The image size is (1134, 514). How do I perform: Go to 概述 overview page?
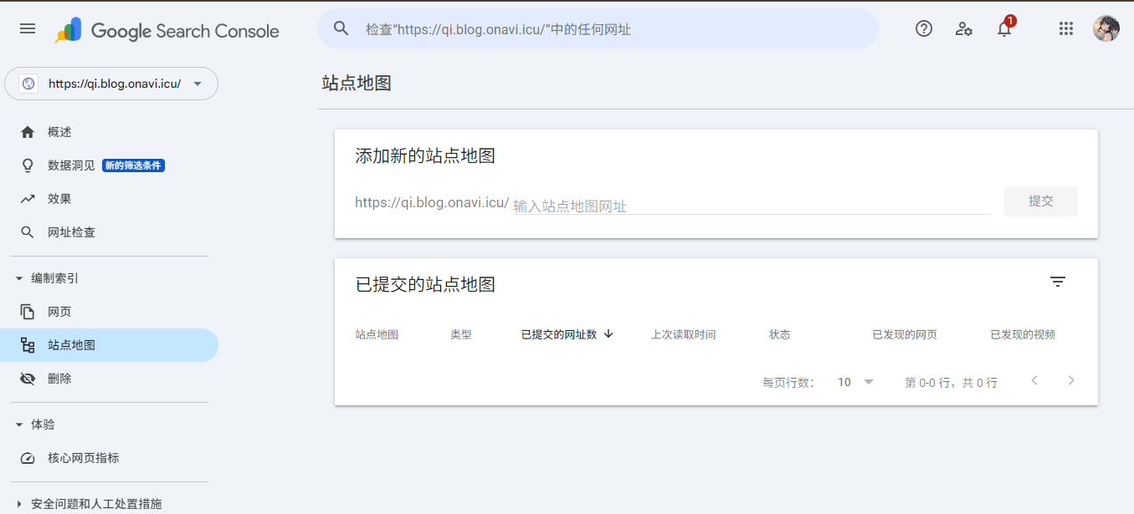[59, 132]
